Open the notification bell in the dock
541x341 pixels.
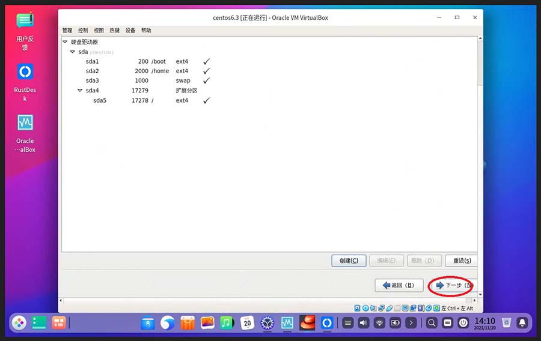pos(522,323)
